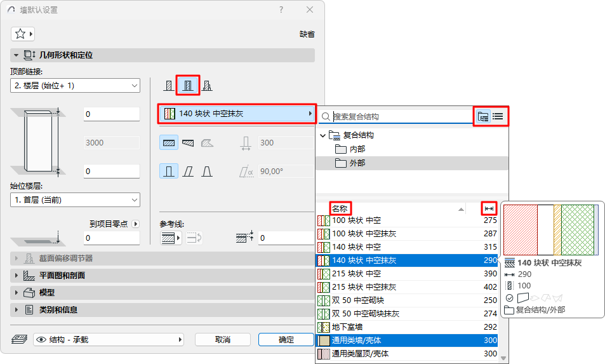The width and height of the screenshot is (605, 364).
Task: Flip wall on reference line icon
Action: tap(194, 238)
